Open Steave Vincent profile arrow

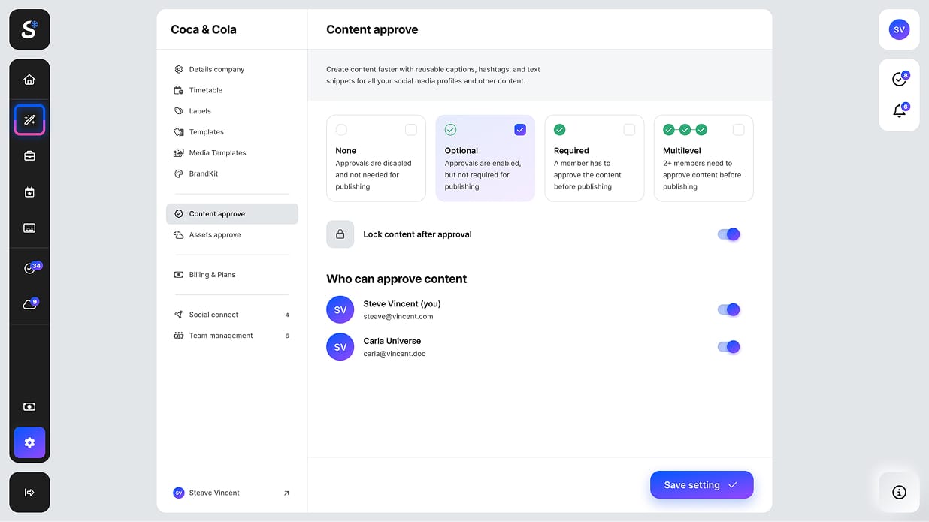pyautogui.click(x=286, y=493)
